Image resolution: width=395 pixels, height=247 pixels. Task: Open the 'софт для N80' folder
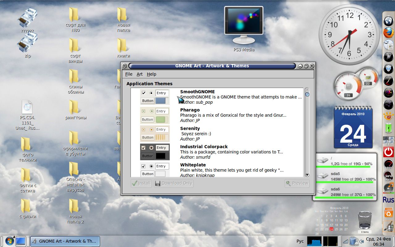pyautogui.click(x=75, y=19)
